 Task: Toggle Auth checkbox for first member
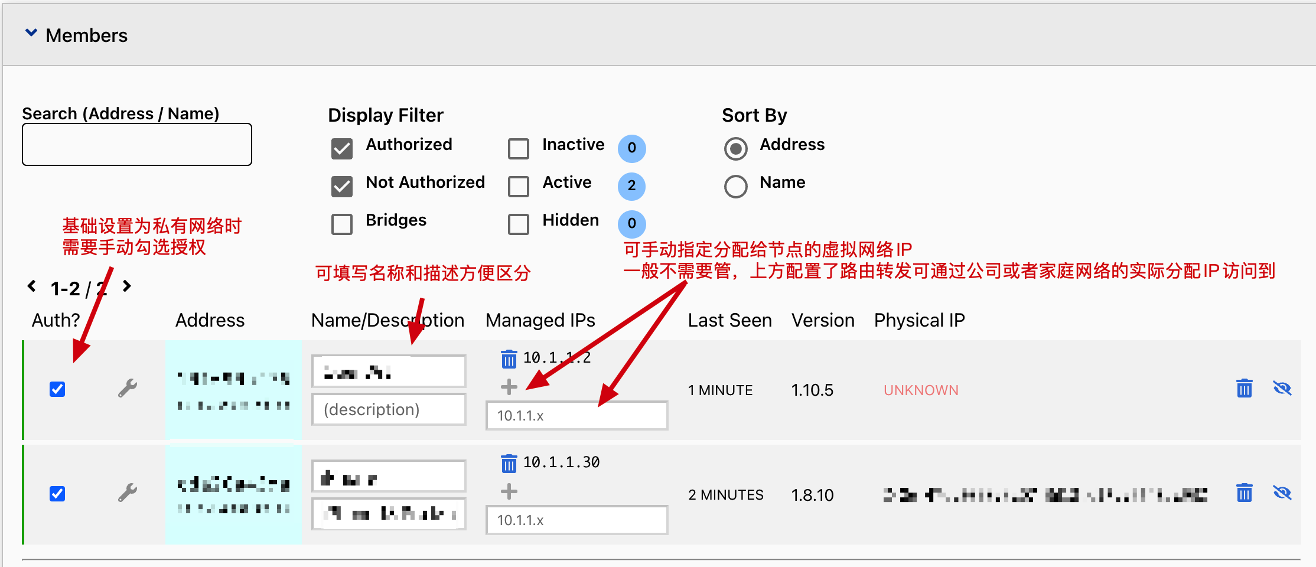click(57, 389)
